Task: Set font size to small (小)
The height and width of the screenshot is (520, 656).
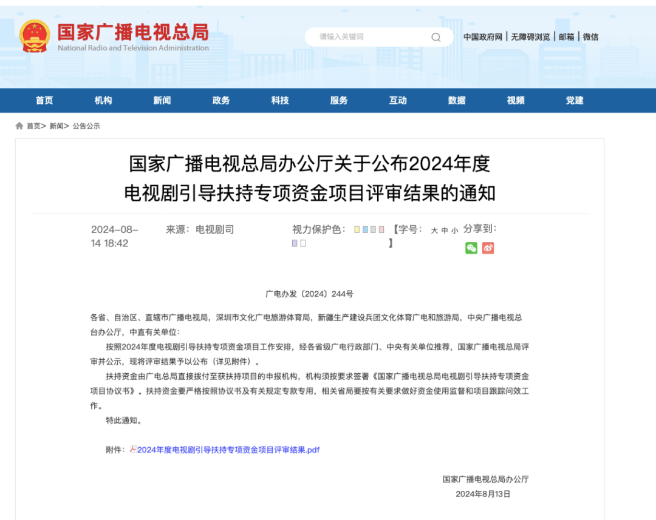Action: tap(455, 231)
